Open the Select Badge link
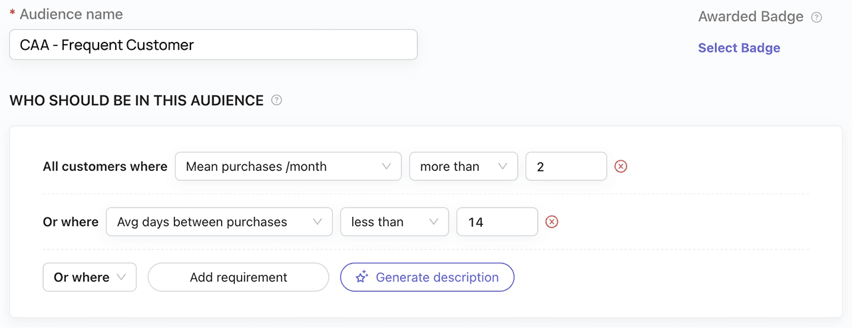The image size is (852, 328). coord(739,48)
